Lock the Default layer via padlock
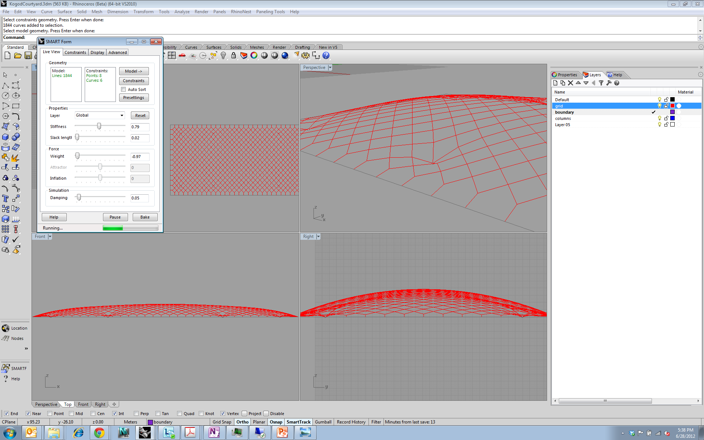The height and width of the screenshot is (440, 704). [666, 100]
